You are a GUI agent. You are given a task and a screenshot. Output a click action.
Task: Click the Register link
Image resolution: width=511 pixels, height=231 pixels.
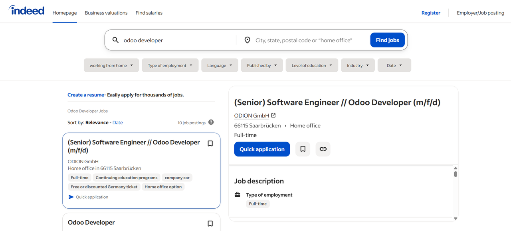[431, 13]
